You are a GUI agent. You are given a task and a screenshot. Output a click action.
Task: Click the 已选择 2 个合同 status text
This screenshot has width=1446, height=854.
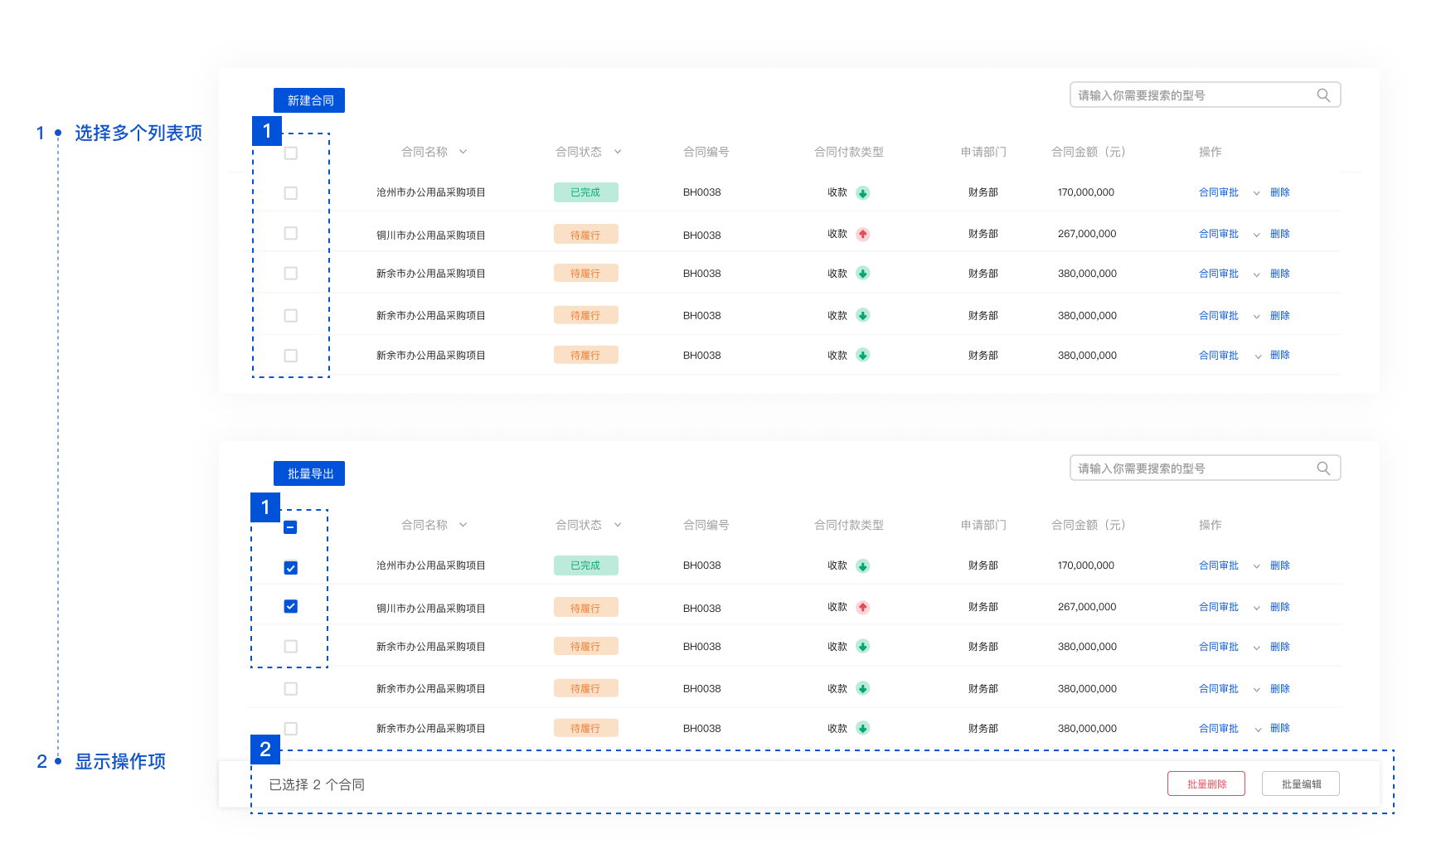click(x=317, y=784)
